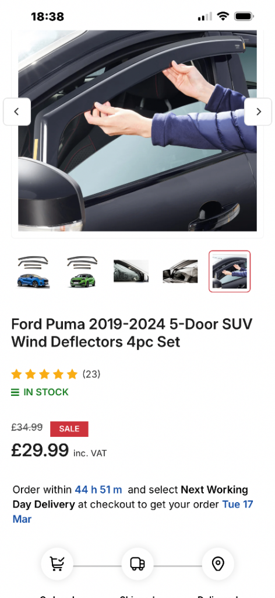Show the previous product image
Image resolution: width=275 pixels, height=598 pixels.
coord(17,112)
